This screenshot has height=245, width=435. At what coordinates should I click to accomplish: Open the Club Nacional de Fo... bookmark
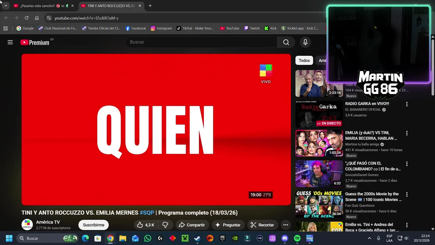tap(58, 29)
